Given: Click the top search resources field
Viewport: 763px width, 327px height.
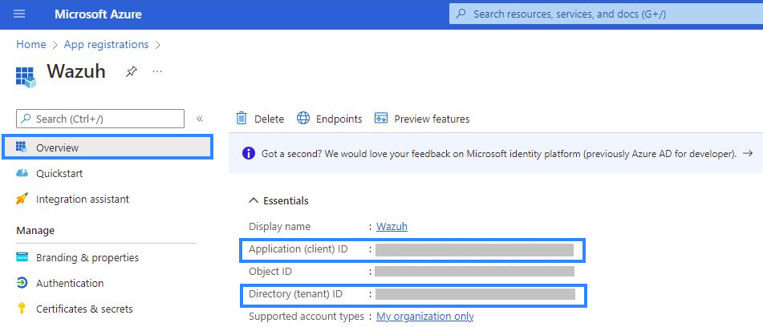Looking at the screenshot, I should (602, 14).
